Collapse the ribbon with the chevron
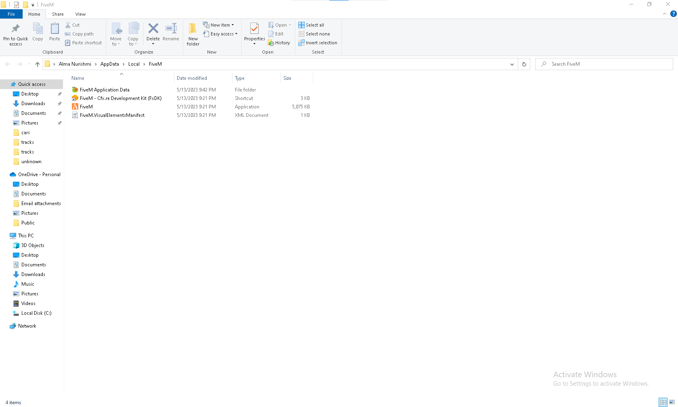Screen dimensions: 678x407 tap(665, 14)
